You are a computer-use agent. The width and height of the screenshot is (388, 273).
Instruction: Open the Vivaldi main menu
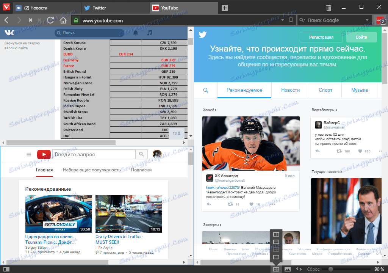(x=6, y=7)
